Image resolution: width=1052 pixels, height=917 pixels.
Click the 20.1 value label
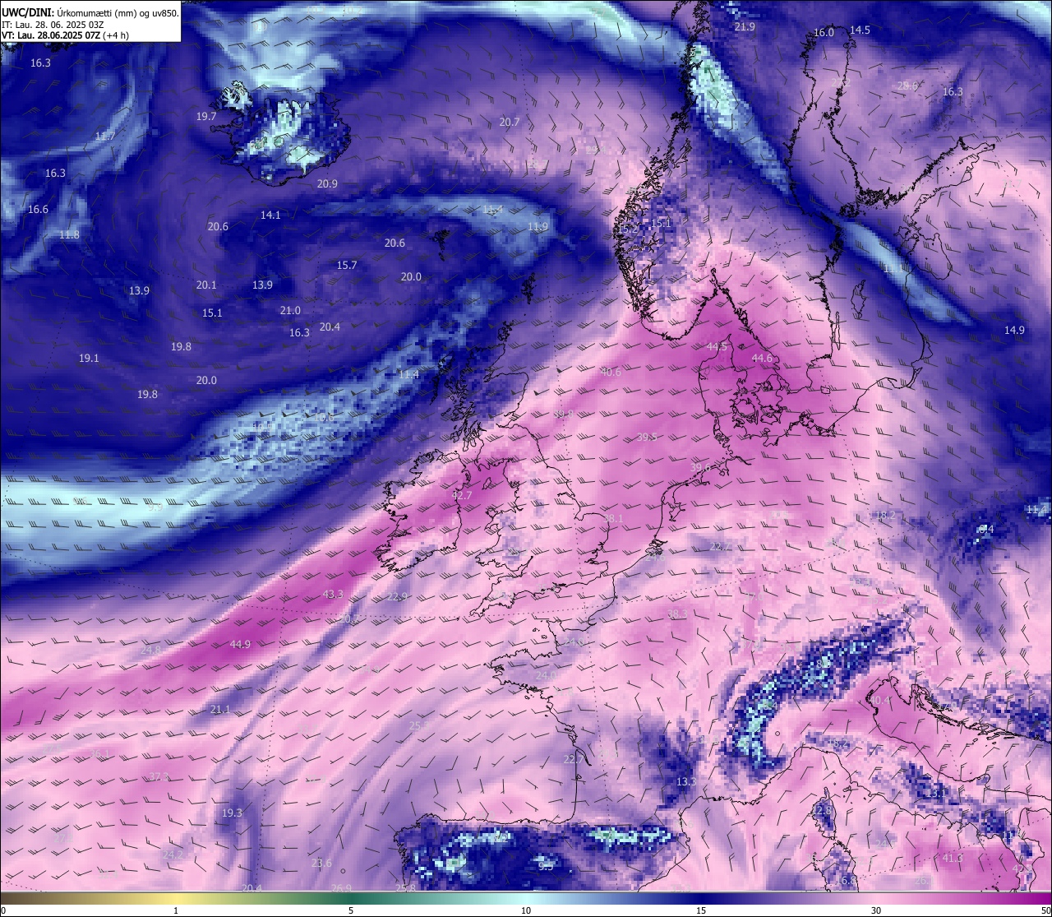206,285
